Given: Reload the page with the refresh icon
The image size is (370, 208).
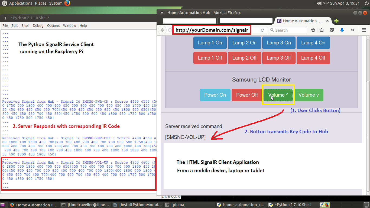Looking at the screenshot, I should pos(262,30).
